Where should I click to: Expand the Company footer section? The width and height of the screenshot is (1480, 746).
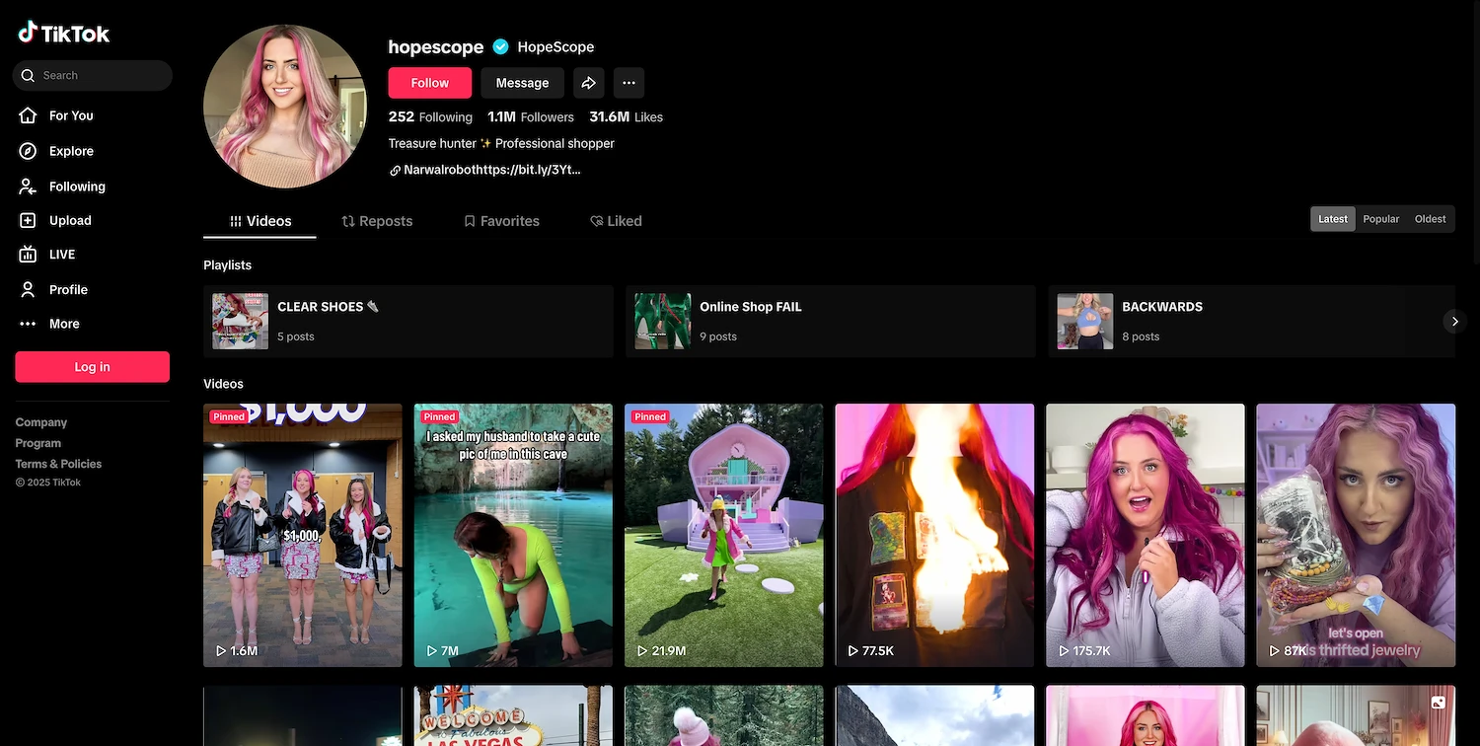41,422
